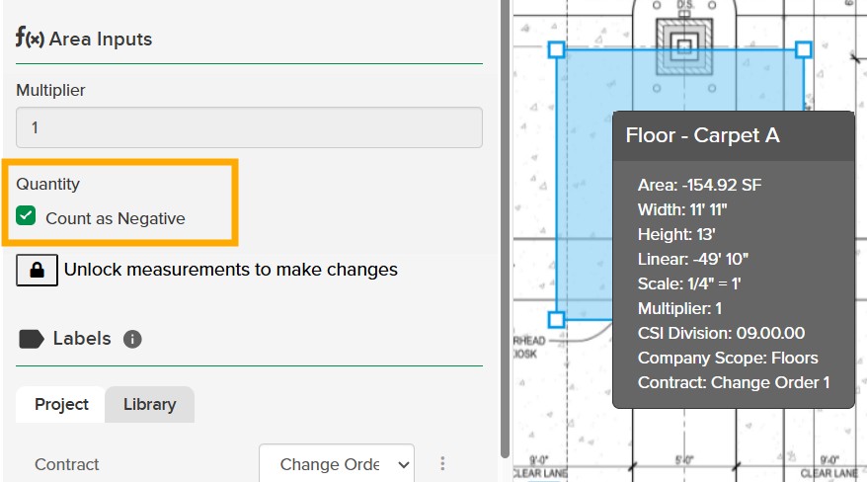Click the blue highlighted carpet area on the plan
This screenshot has height=482, width=867.
(x=585, y=198)
